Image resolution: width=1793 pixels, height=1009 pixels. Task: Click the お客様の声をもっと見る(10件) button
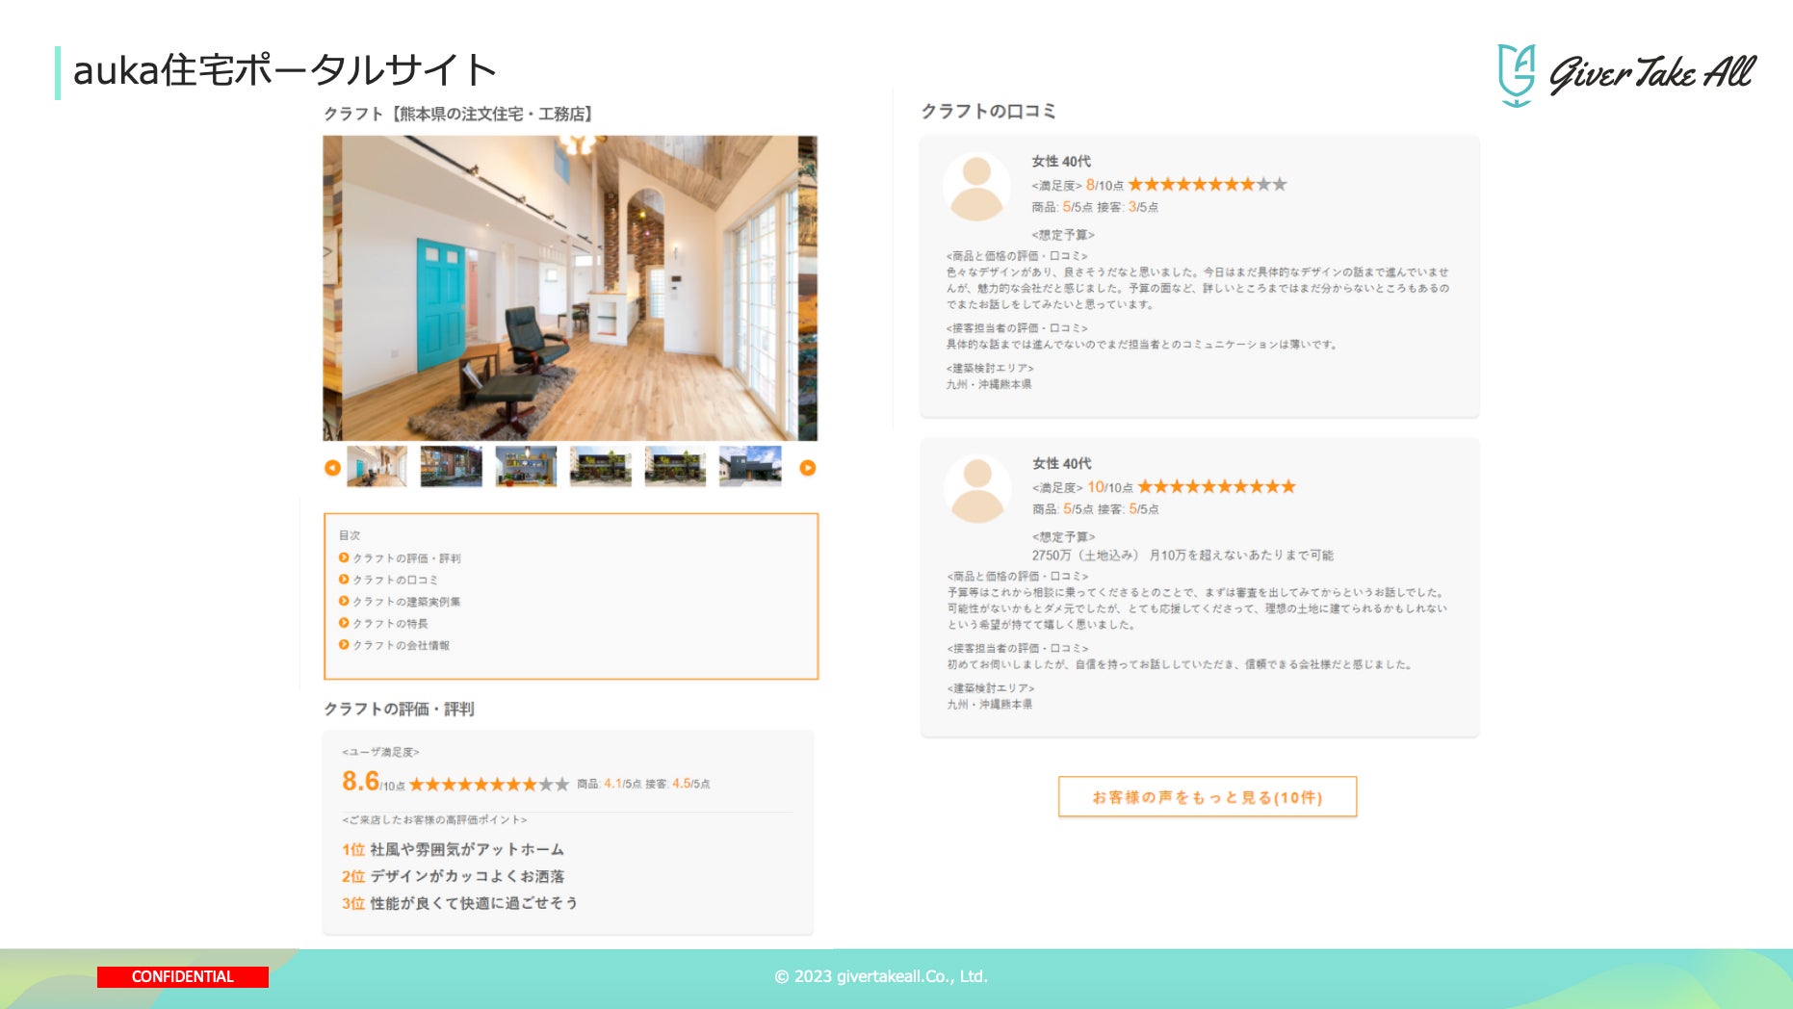[x=1208, y=796]
